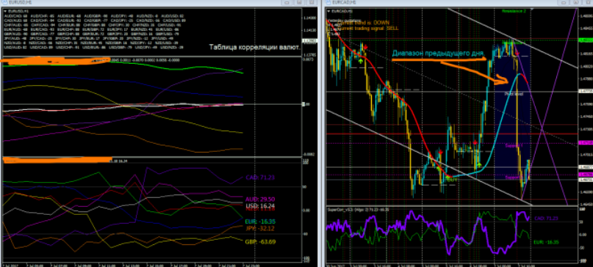Viewport: 593px width, 267px height.
Task: Select the 'Диапазон предыдущего дня.' text label
Action: tap(439, 54)
